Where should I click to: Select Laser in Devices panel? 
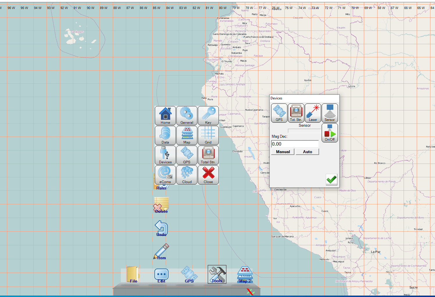click(x=313, y=113)
